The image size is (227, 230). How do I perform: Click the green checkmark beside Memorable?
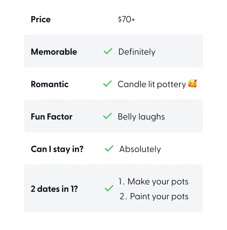pyautogui.click(x=108, y=51)
